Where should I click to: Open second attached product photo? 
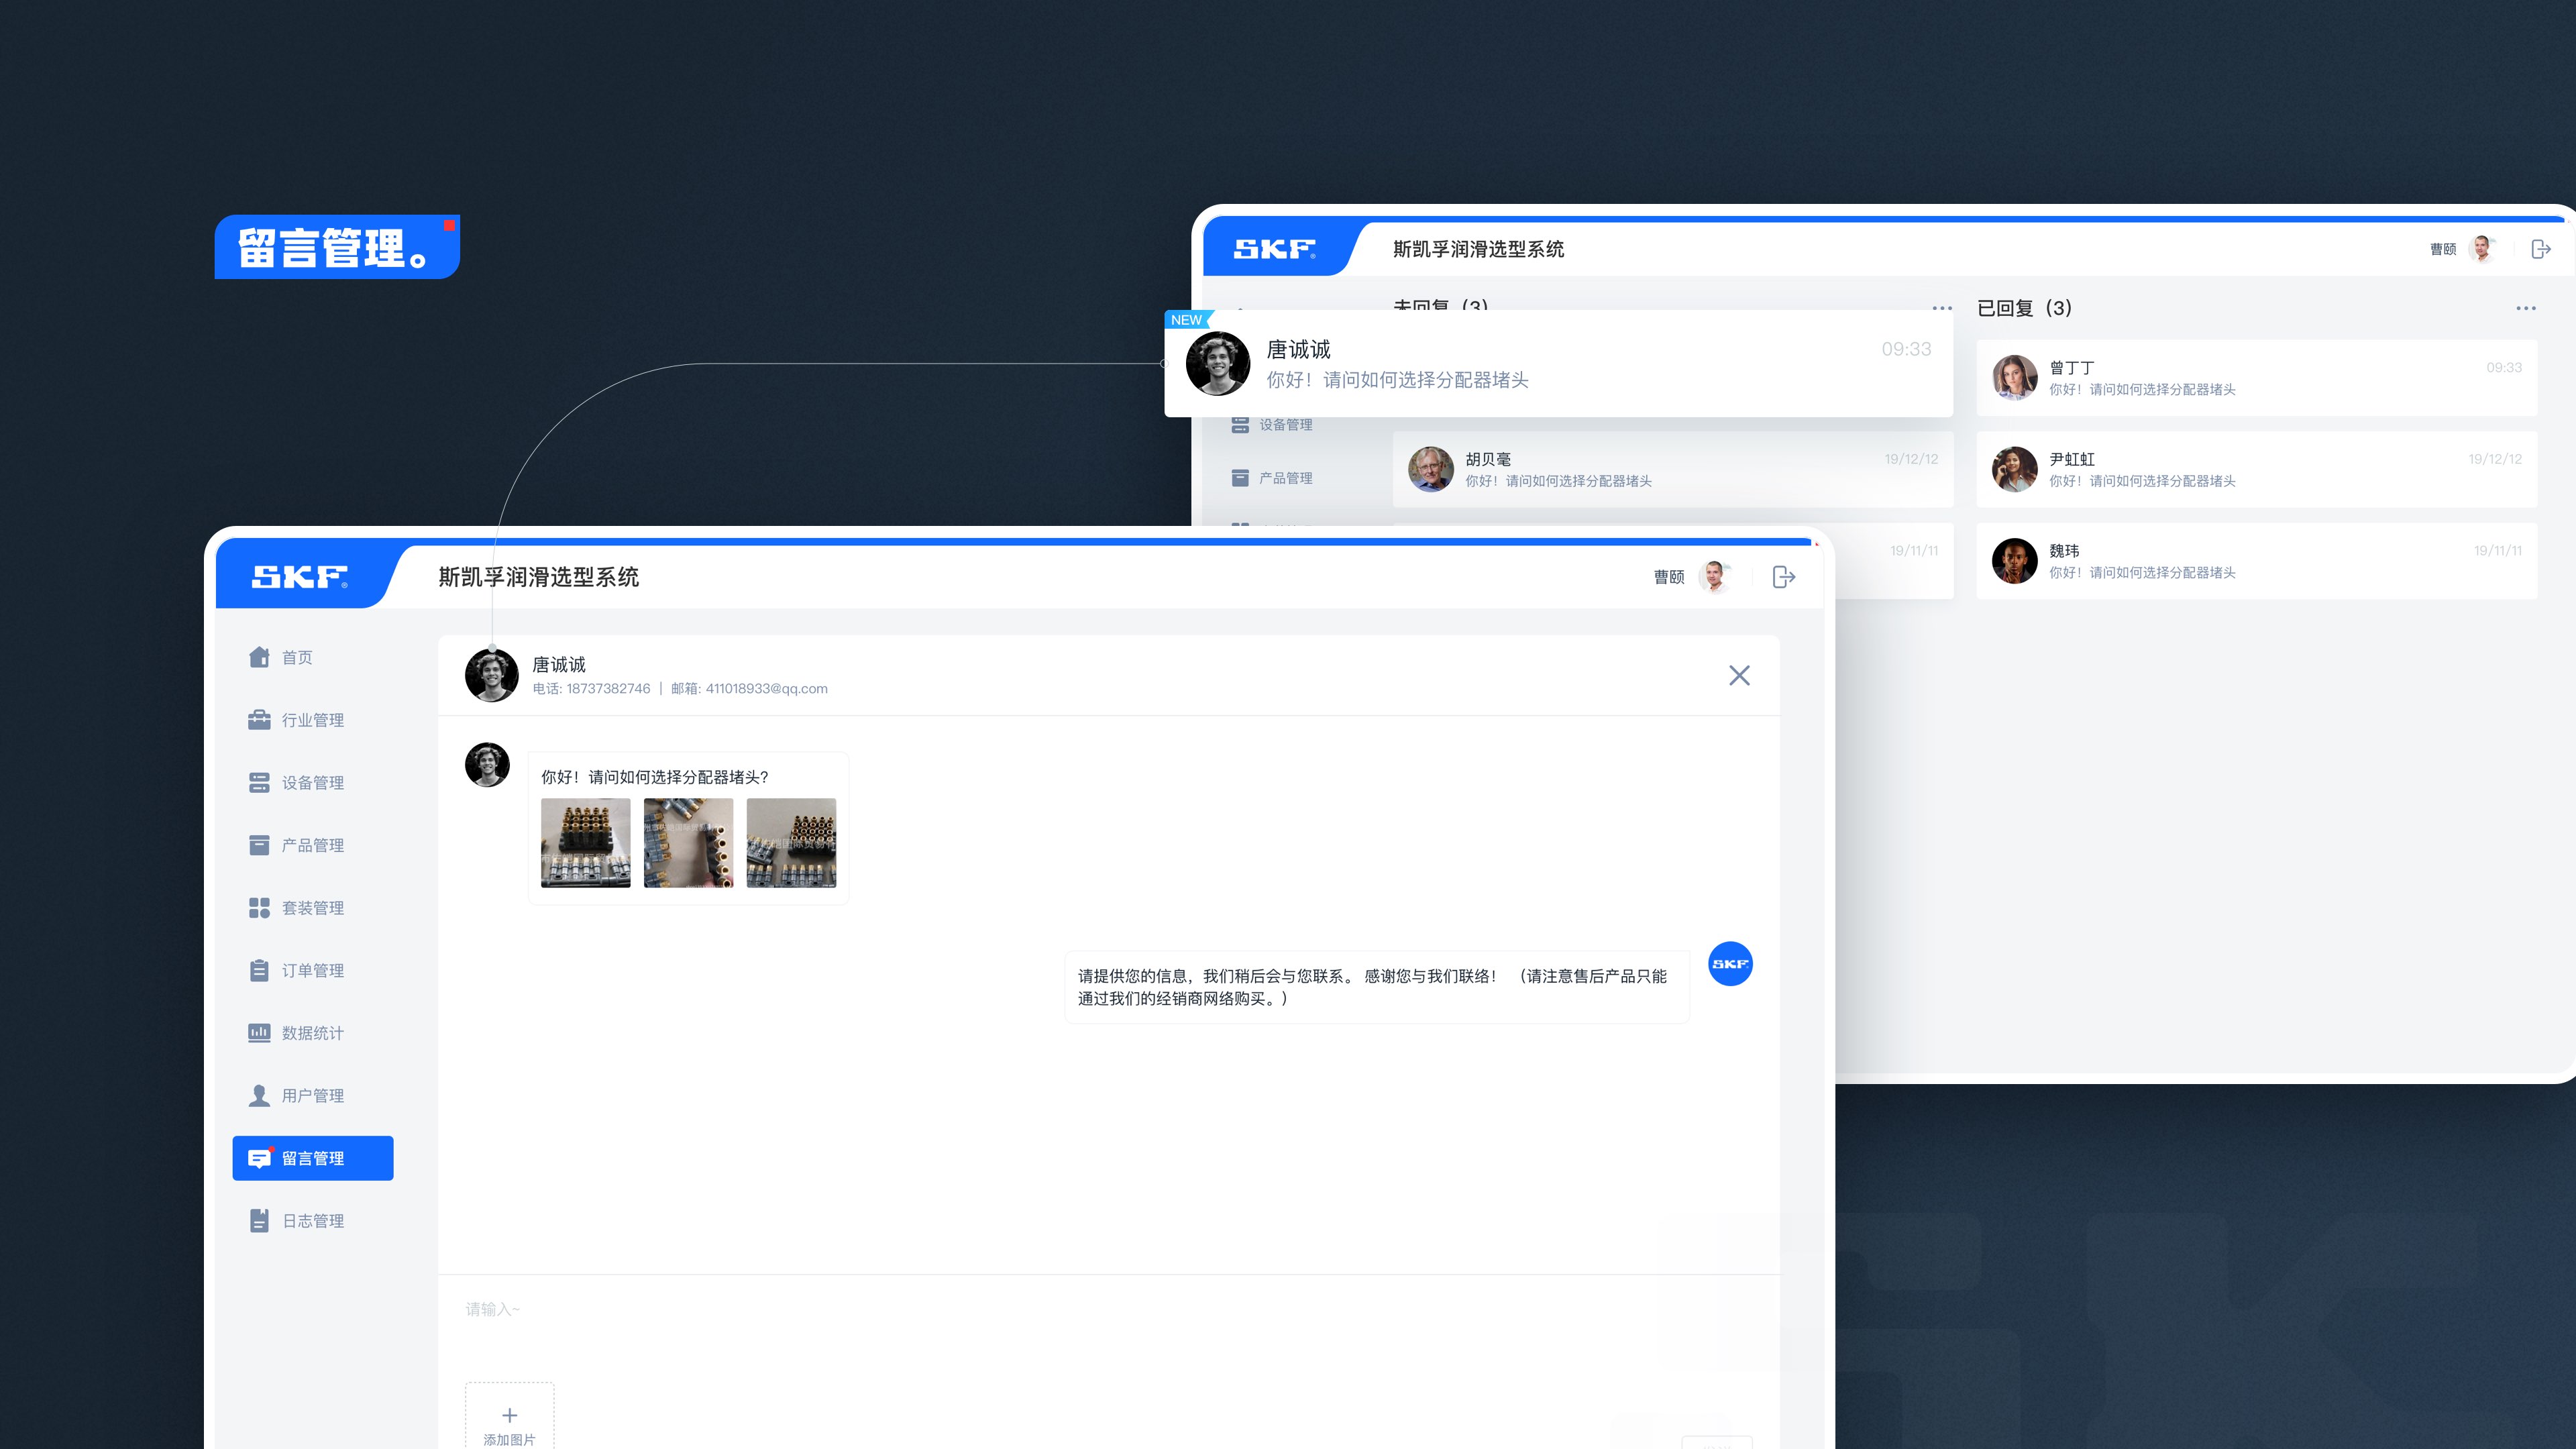pyautogui.click(x=688, y=842)
